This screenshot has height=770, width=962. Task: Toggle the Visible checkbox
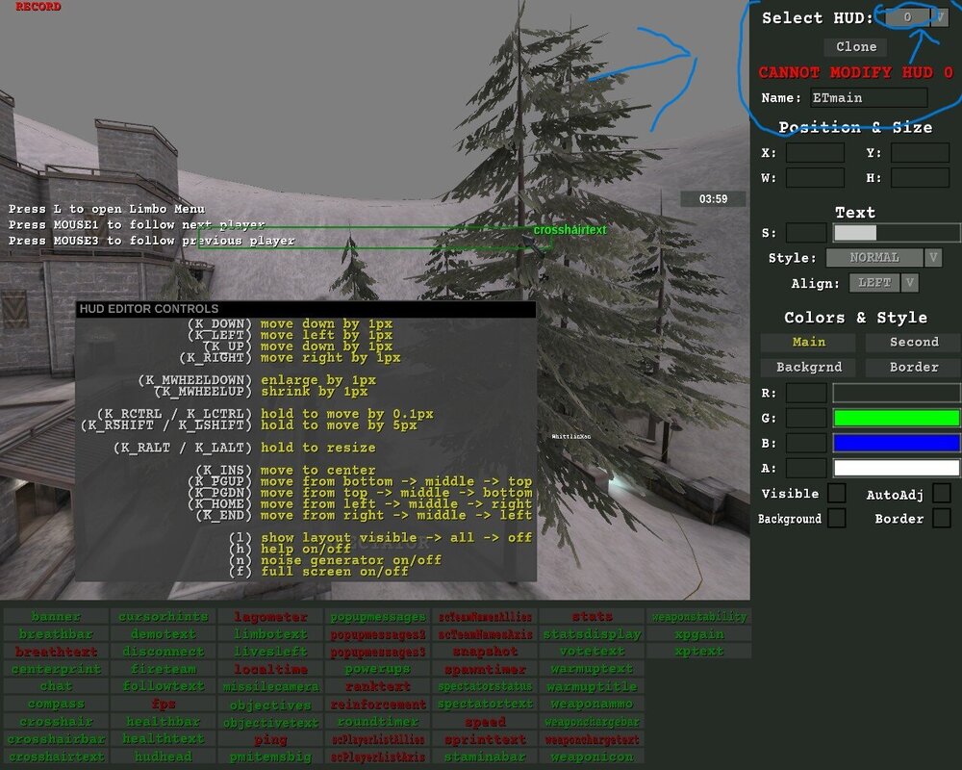click(x=836, y=493)
